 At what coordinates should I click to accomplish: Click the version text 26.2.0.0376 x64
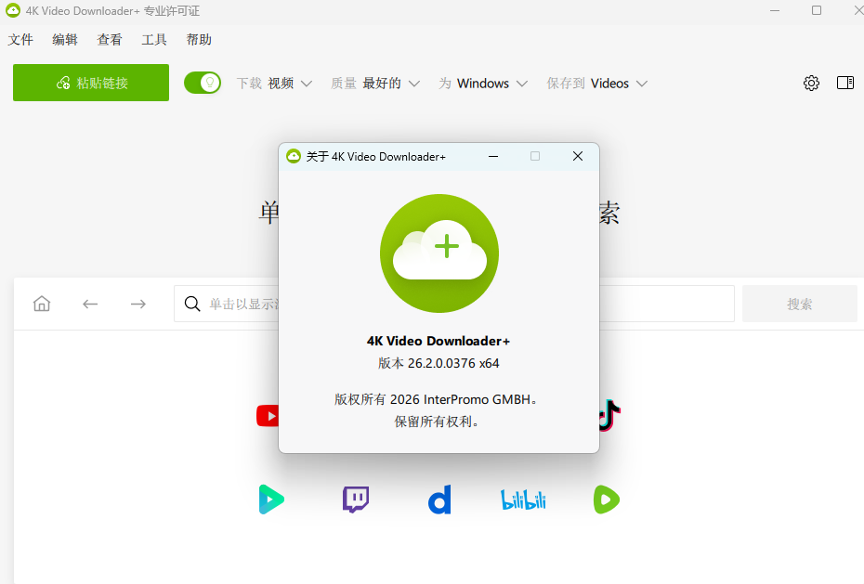coord(439,363)
